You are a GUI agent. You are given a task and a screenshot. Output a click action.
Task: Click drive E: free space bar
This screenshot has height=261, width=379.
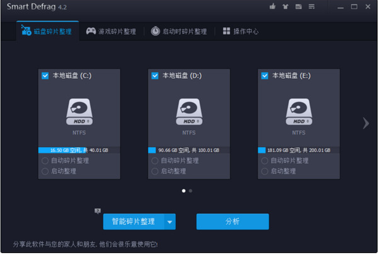[x=299, y=150]
